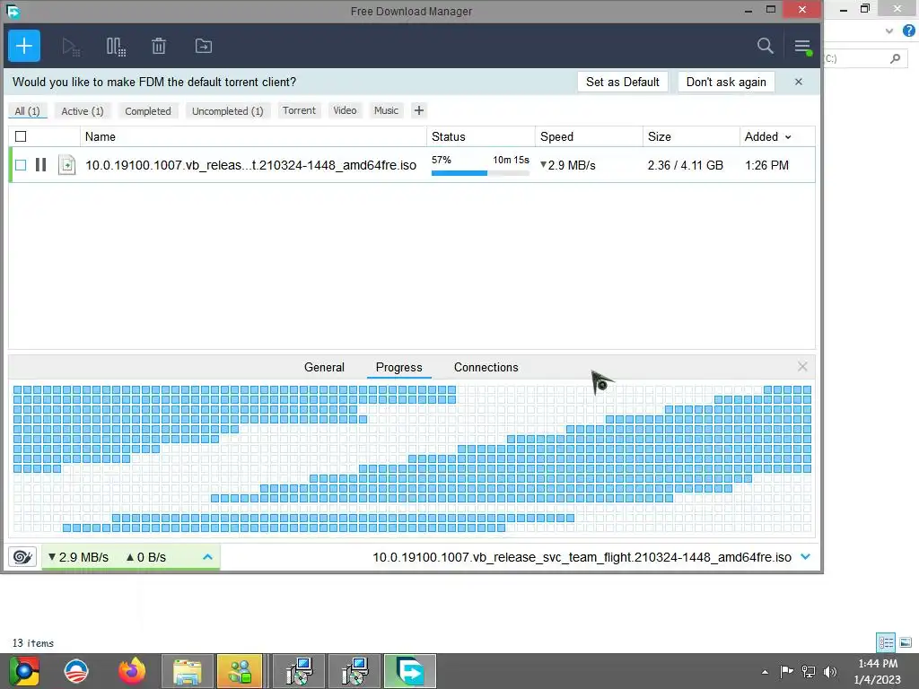Click the pause downloads toolbar icon
The height and width of the screenshot is (689, 919).
point(116,47)
